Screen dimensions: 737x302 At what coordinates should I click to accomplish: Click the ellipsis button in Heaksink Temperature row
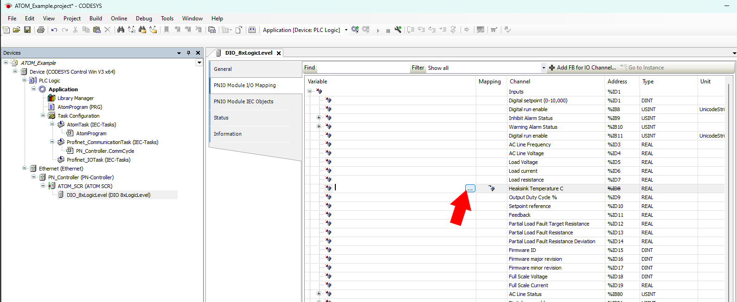(470, 189)
